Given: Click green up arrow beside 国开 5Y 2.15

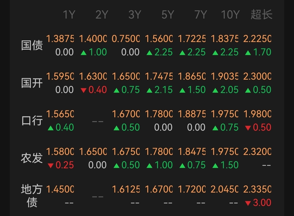Looking at the screenshot, I should click(x=149, y=90).
